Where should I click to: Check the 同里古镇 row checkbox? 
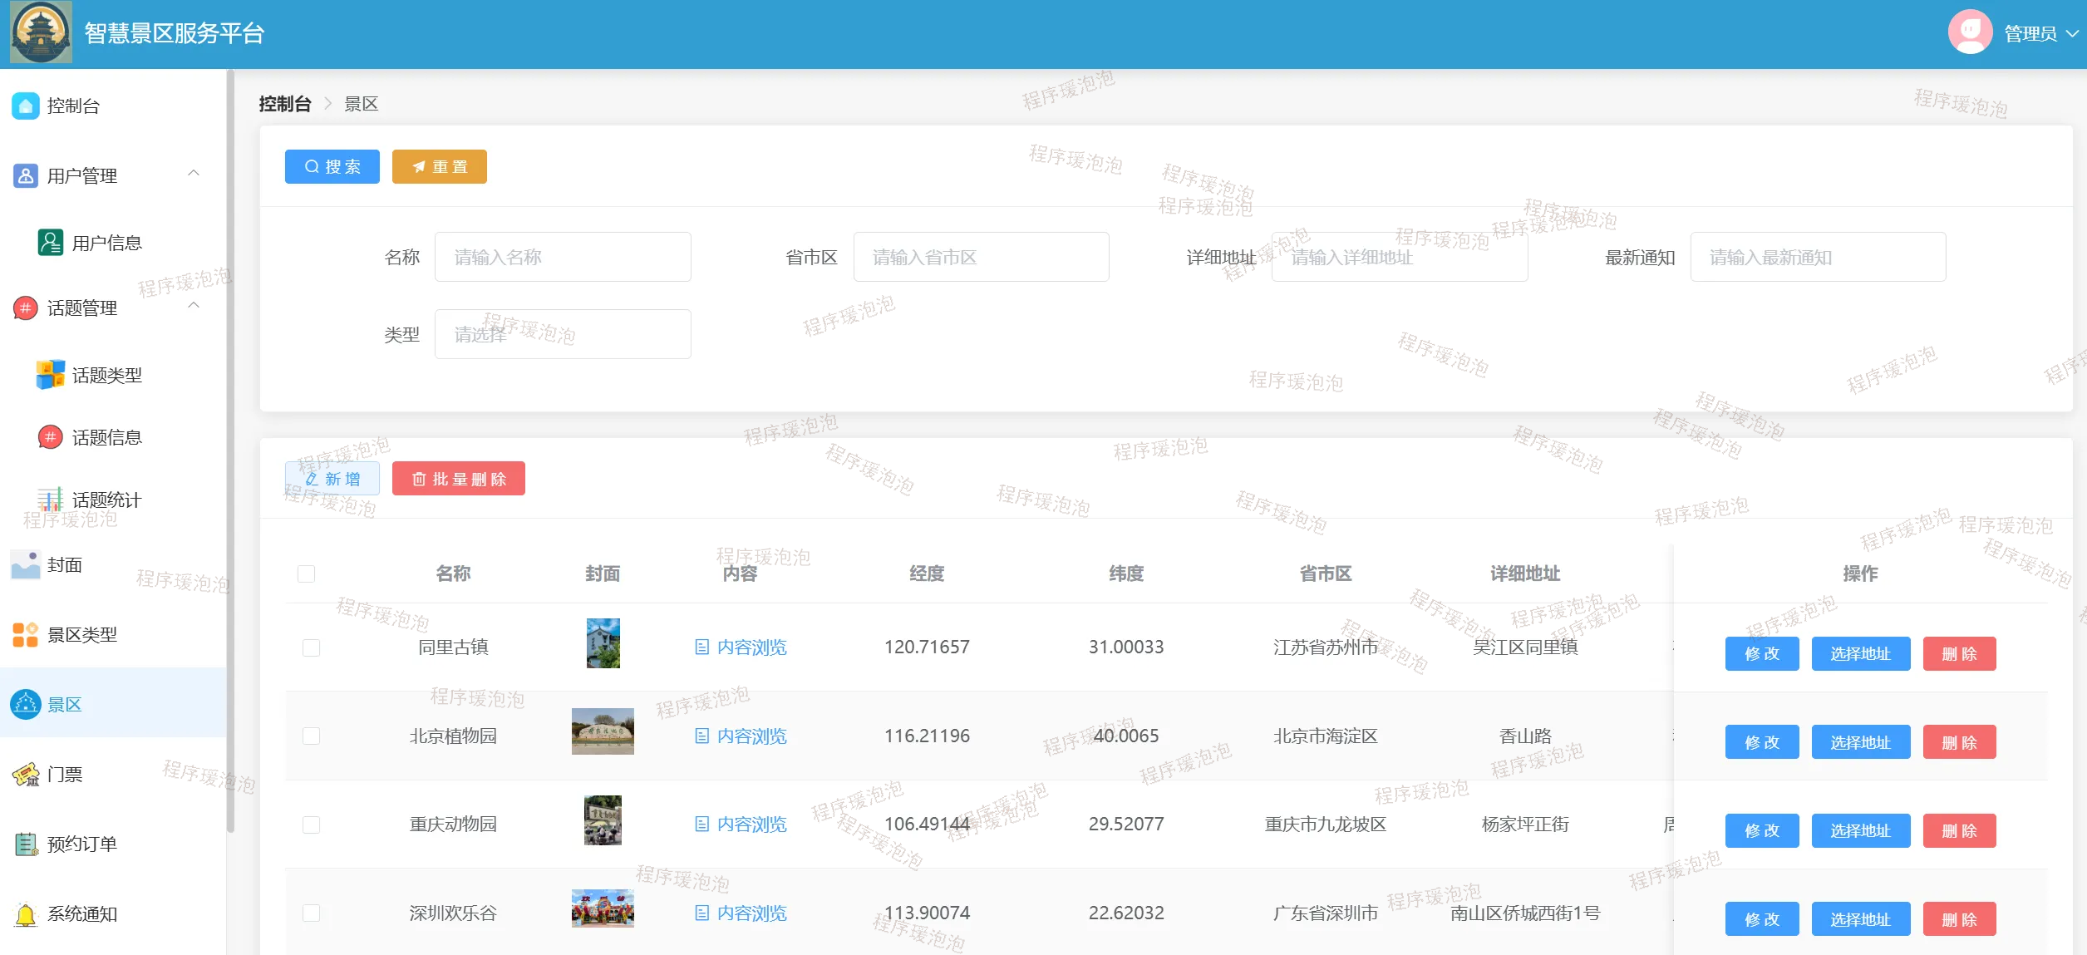(x=312, y=647)
